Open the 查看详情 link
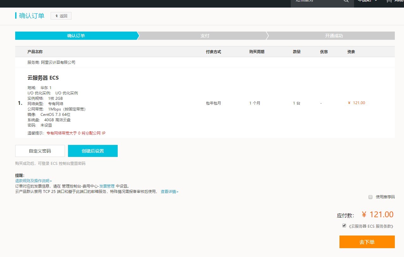The image size is (404, 257). point(170,192)
